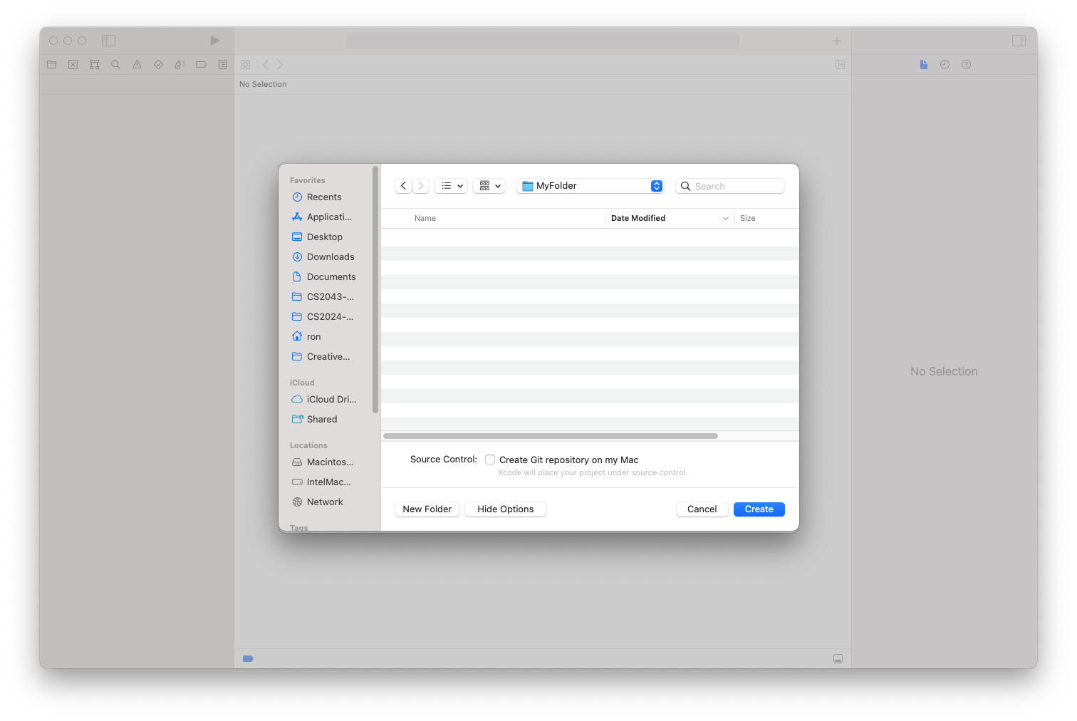Click the Run play button in toolbar
1077x721 pixels.
[214, 41]
